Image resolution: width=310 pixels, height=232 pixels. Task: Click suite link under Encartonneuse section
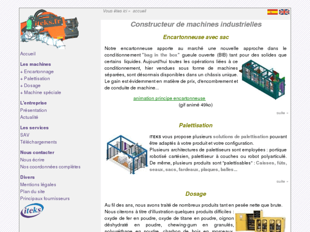coord(282,113)
